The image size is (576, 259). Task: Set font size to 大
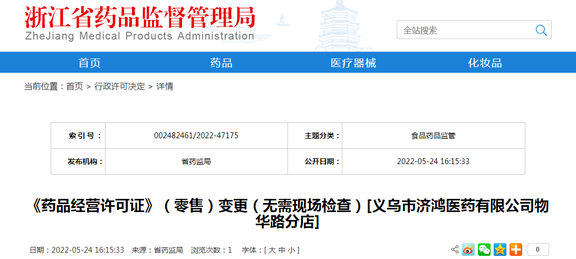click(272, 250)
